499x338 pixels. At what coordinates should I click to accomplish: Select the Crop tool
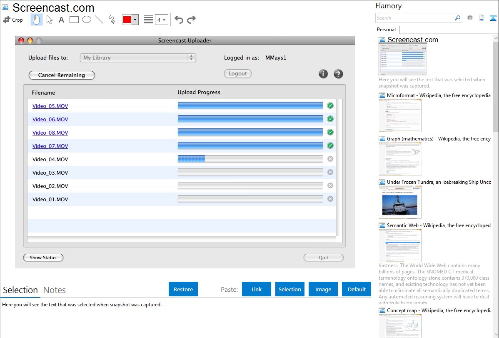pos(13,20)
